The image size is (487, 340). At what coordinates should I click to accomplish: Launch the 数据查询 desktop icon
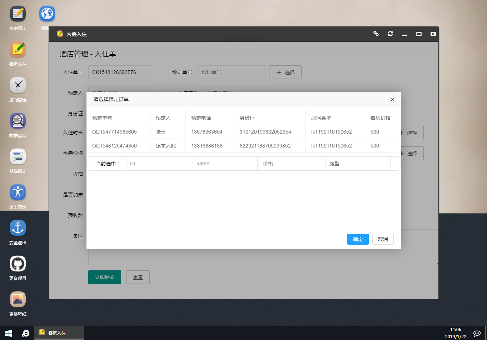click(x=18, y=121)
